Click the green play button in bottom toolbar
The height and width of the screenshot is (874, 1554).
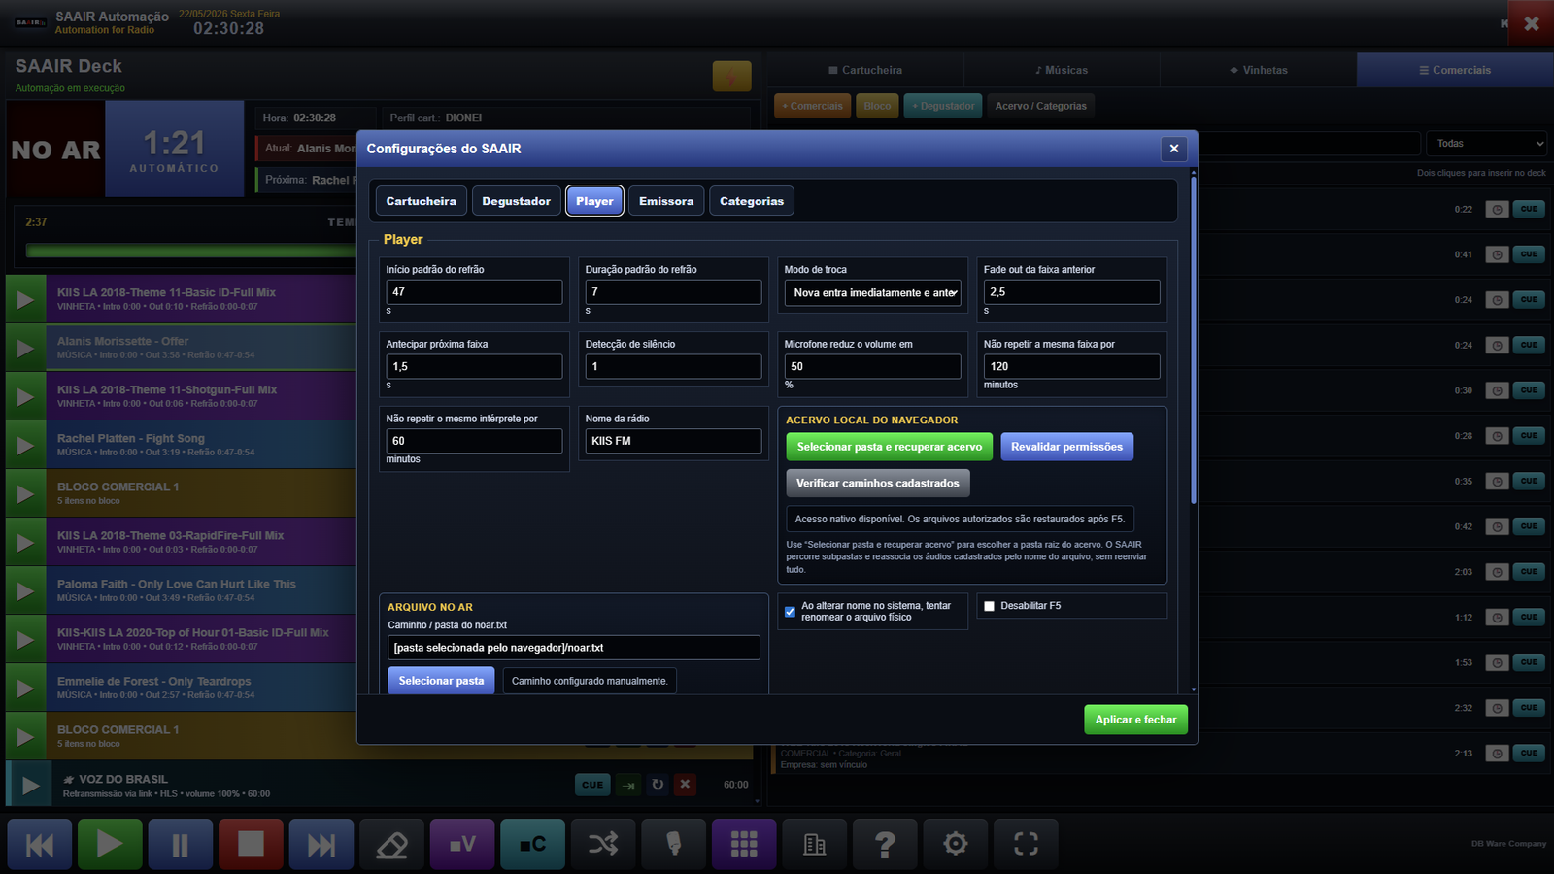(110, 844)
